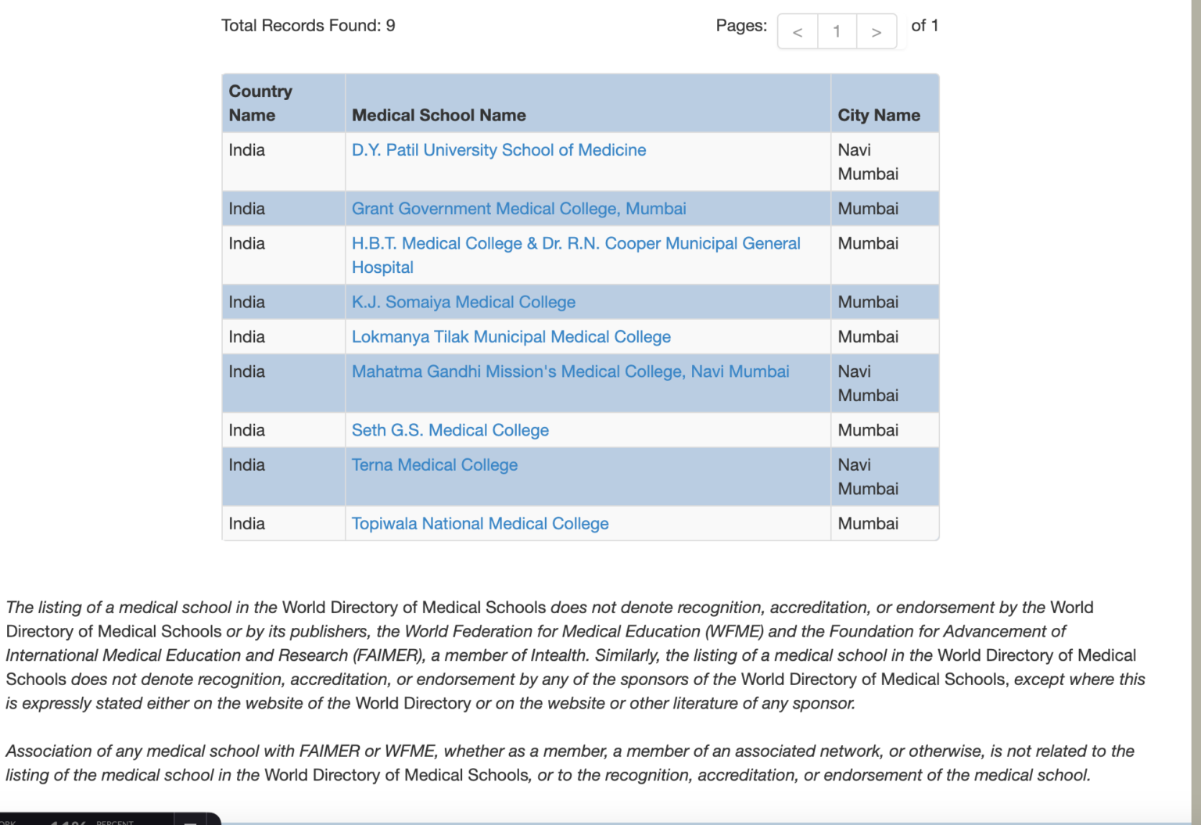The height and width of the screenshot is (825, 1201).
Task: Open Mahatma Gandhi Mission's Medical College link
Action: pos(570,371)
